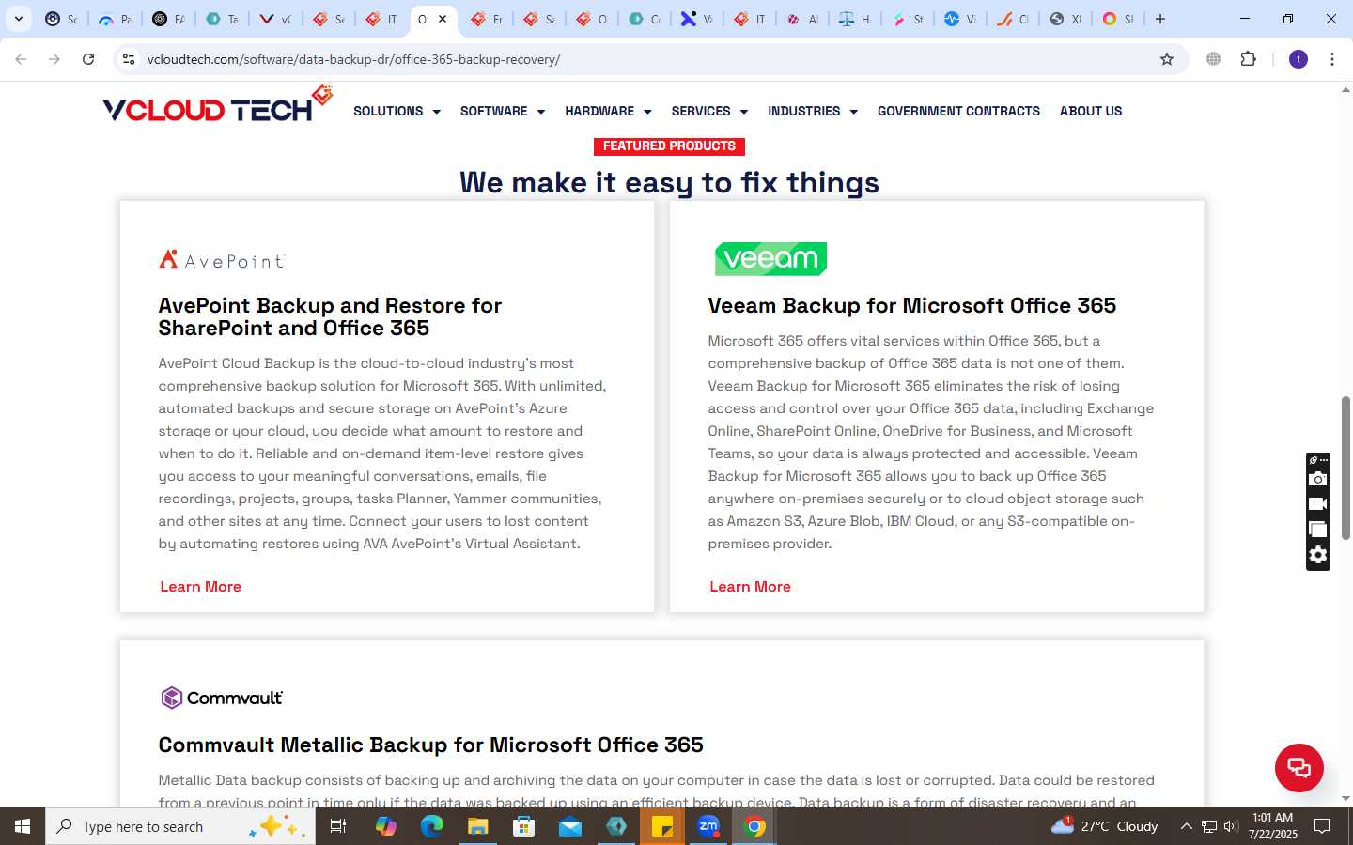Open File Explorer from the taskbar
The image size is (1353, 845).
(477, 826)
